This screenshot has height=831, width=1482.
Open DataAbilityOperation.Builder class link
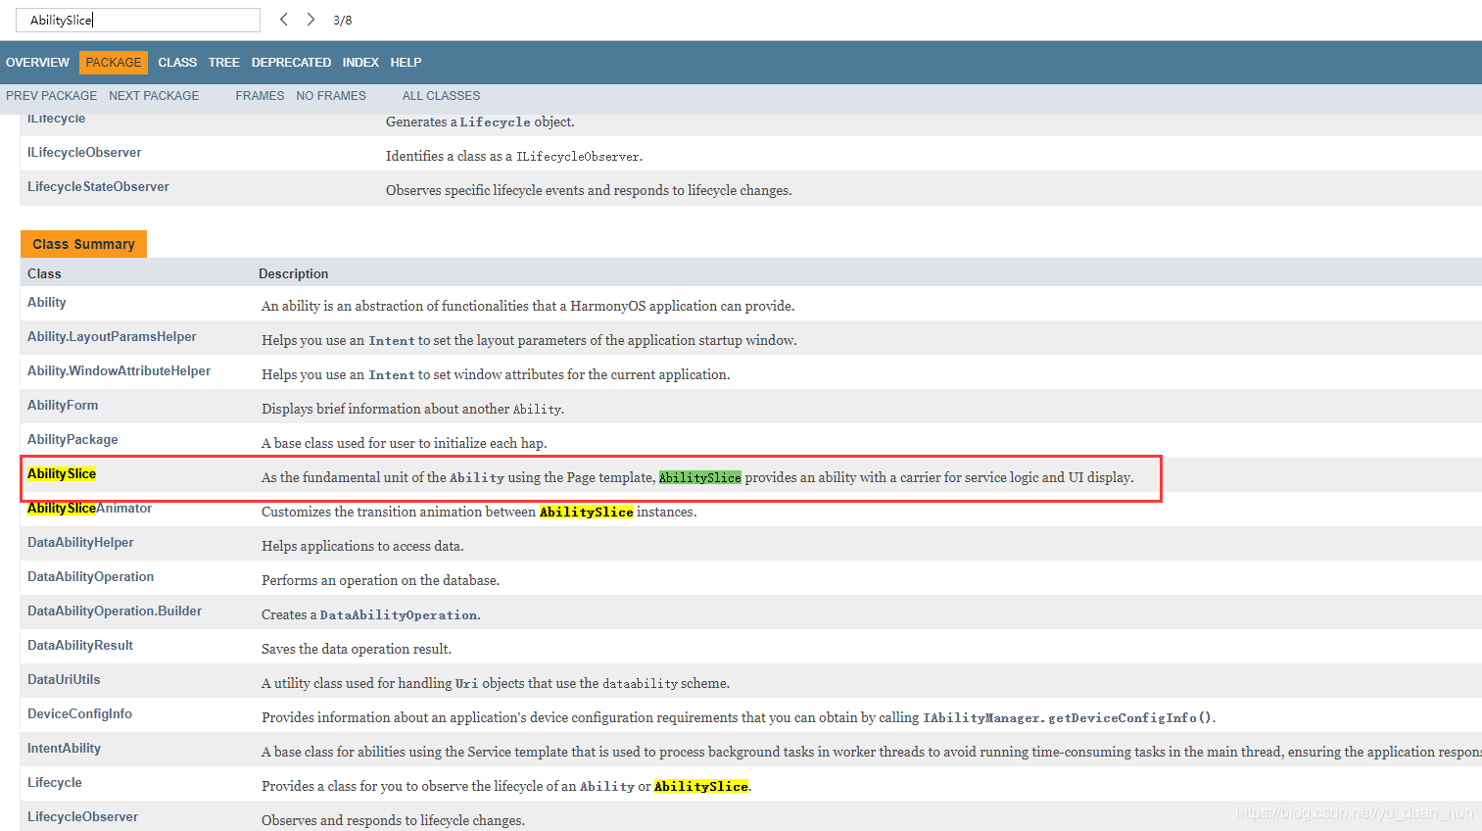pos(115,611)
